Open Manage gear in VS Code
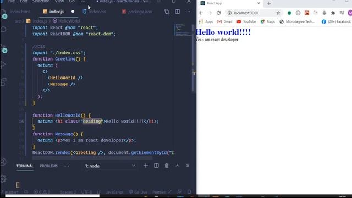The width and height of the screenshot is (352, 198). click(x=3, y=179)
